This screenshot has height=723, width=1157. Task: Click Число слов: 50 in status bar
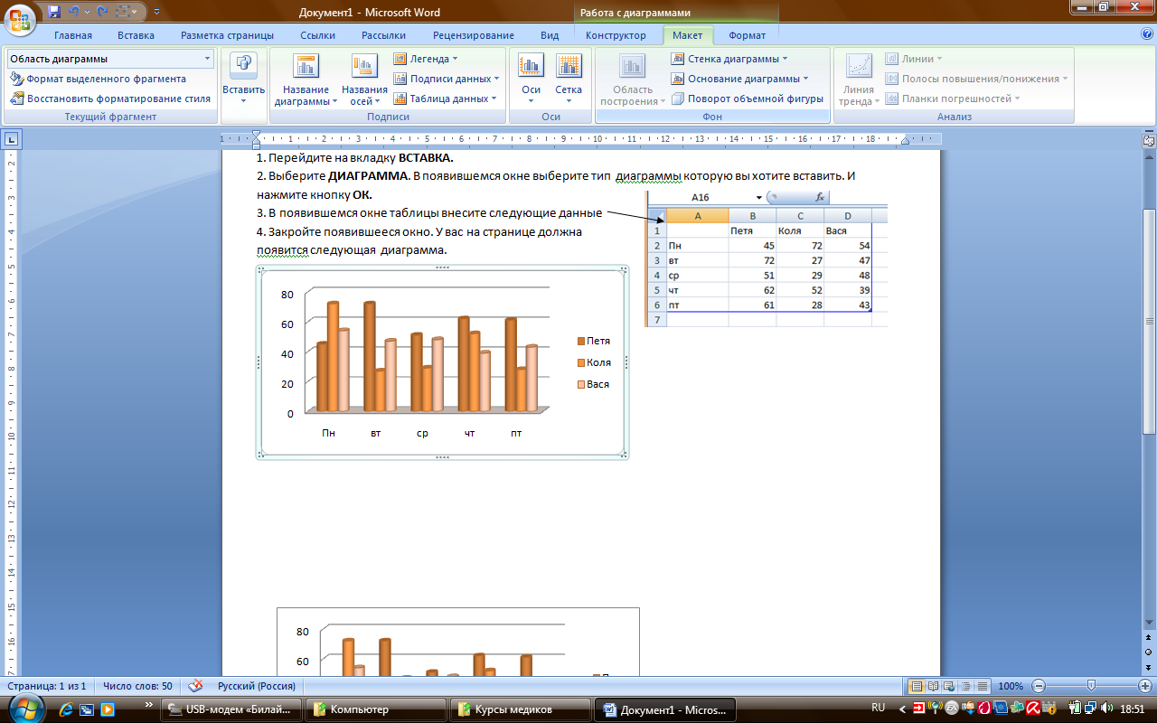pyautogui.click(x=137, y=686)
